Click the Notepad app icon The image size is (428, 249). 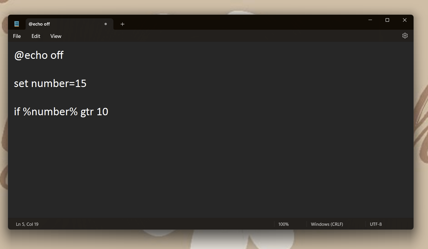pyautogui.click(x=17, y=24)
